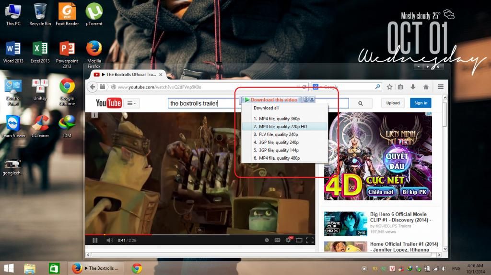Switch to theater mode player size
The height and width of the screenshot is (275, 491).
click(299, 240)
